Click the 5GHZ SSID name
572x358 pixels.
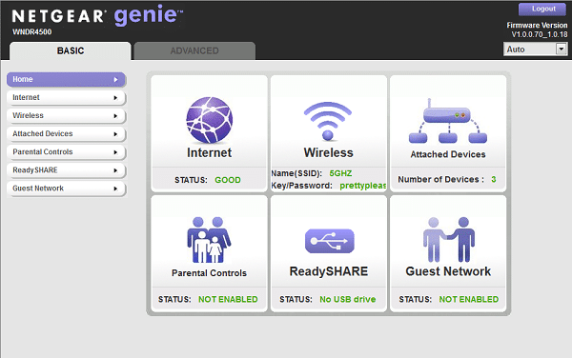(340, 173)
